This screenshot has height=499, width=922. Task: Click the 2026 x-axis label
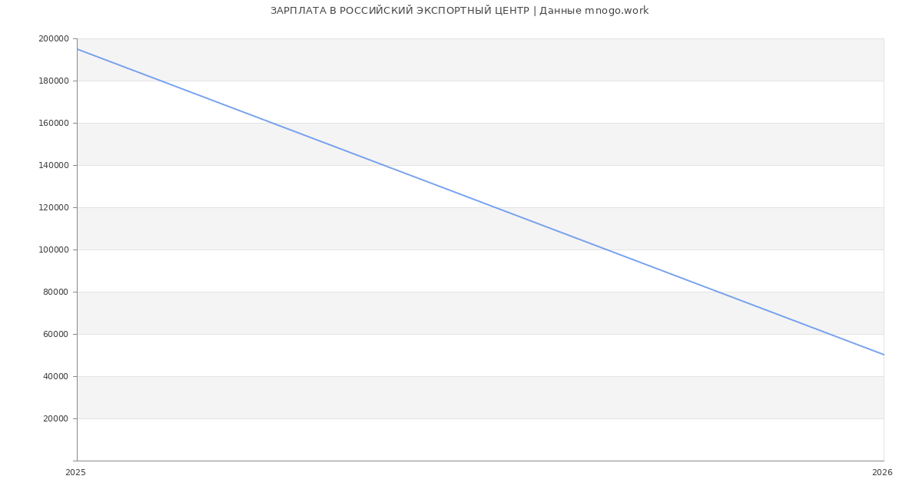[x=882, y=473]
